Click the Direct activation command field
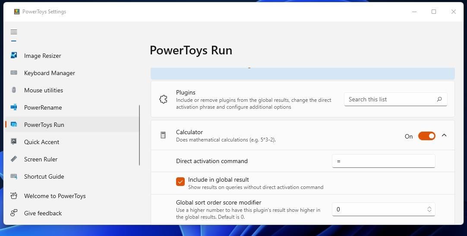The image size is (467, 236). pyautogui.click(x=384, y=161)
